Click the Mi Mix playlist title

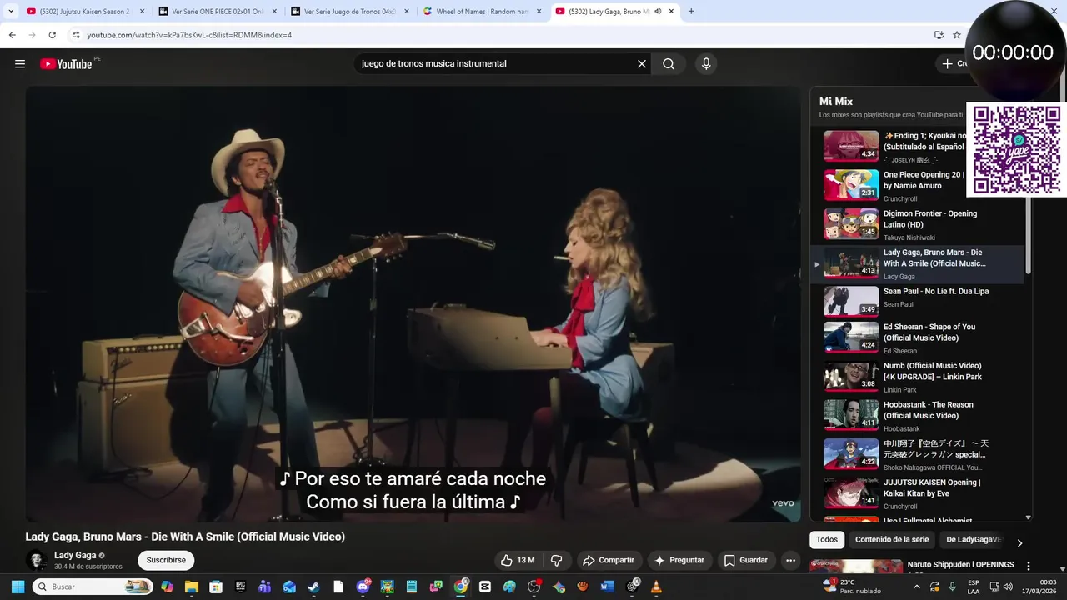[x=836, y=102]
